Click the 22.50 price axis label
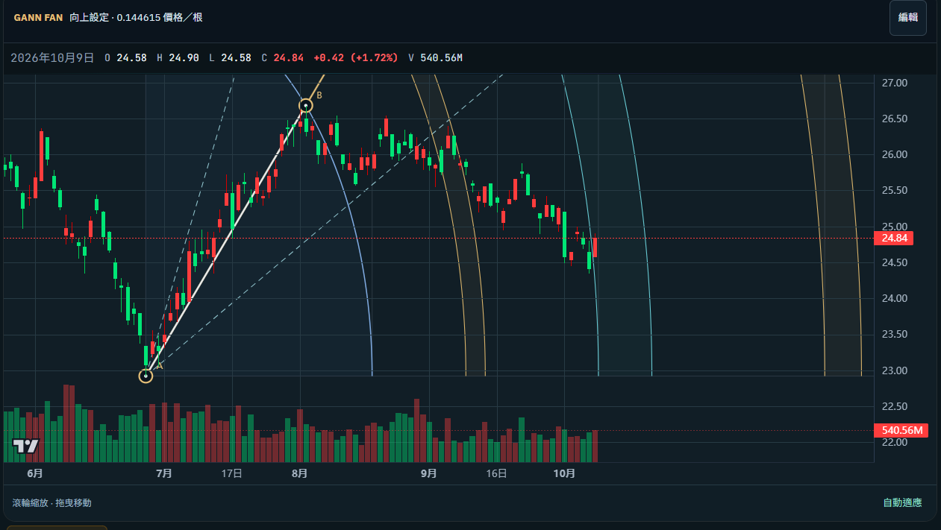The height and width of the screenshot is (530, 941). 894,406
